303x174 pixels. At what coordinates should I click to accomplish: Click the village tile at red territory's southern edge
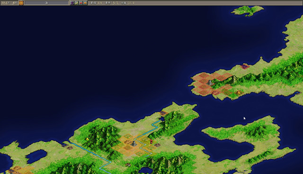click(215, 92)
